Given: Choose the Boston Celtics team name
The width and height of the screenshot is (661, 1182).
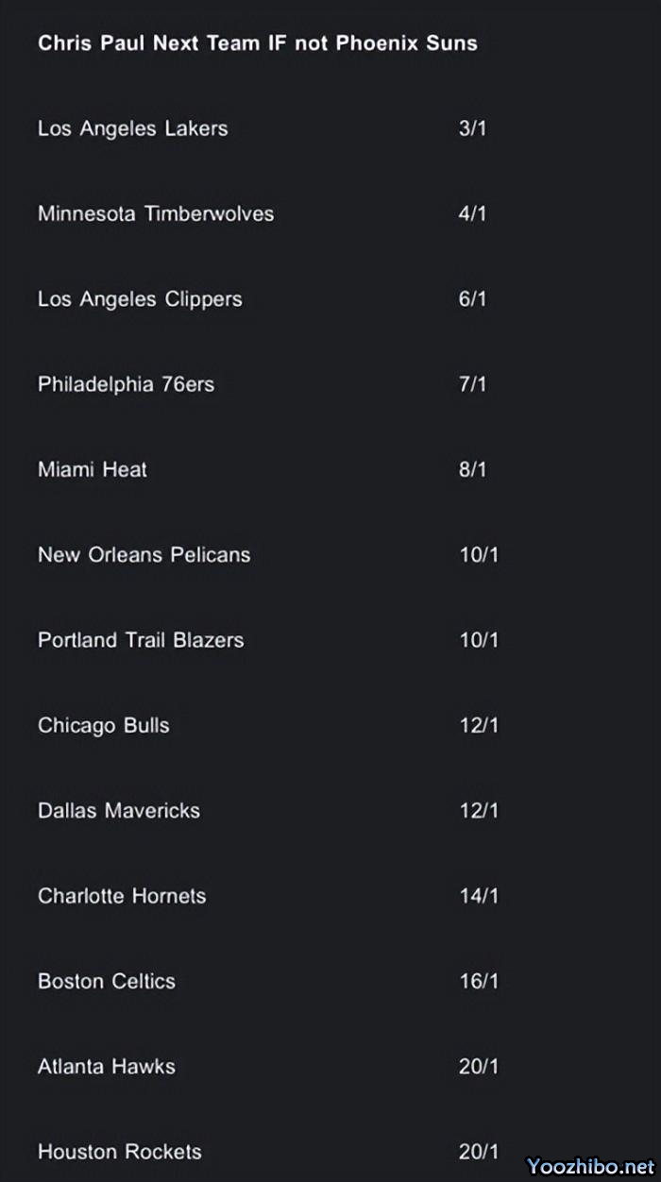Looking at the screenshot, I should click(x=107, y=981).
